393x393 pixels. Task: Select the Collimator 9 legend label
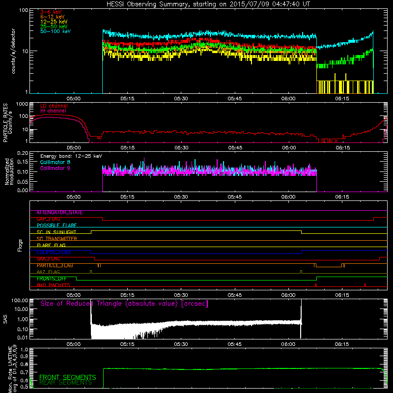[55, 168]
